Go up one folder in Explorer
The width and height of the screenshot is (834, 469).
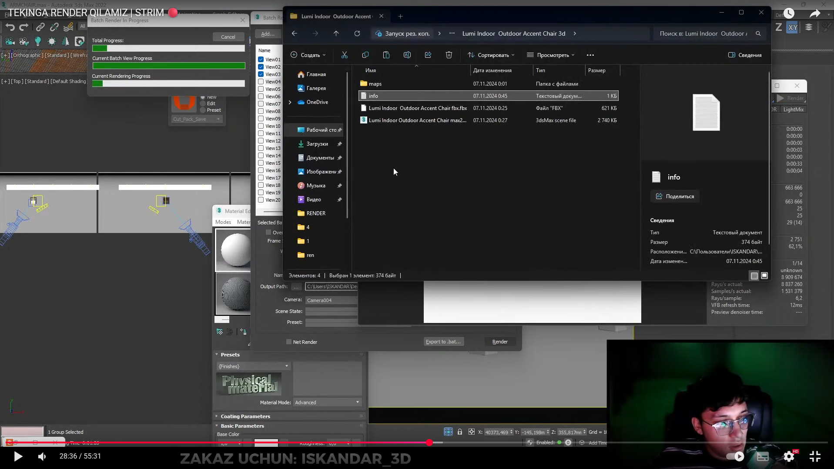click(336, 33)
